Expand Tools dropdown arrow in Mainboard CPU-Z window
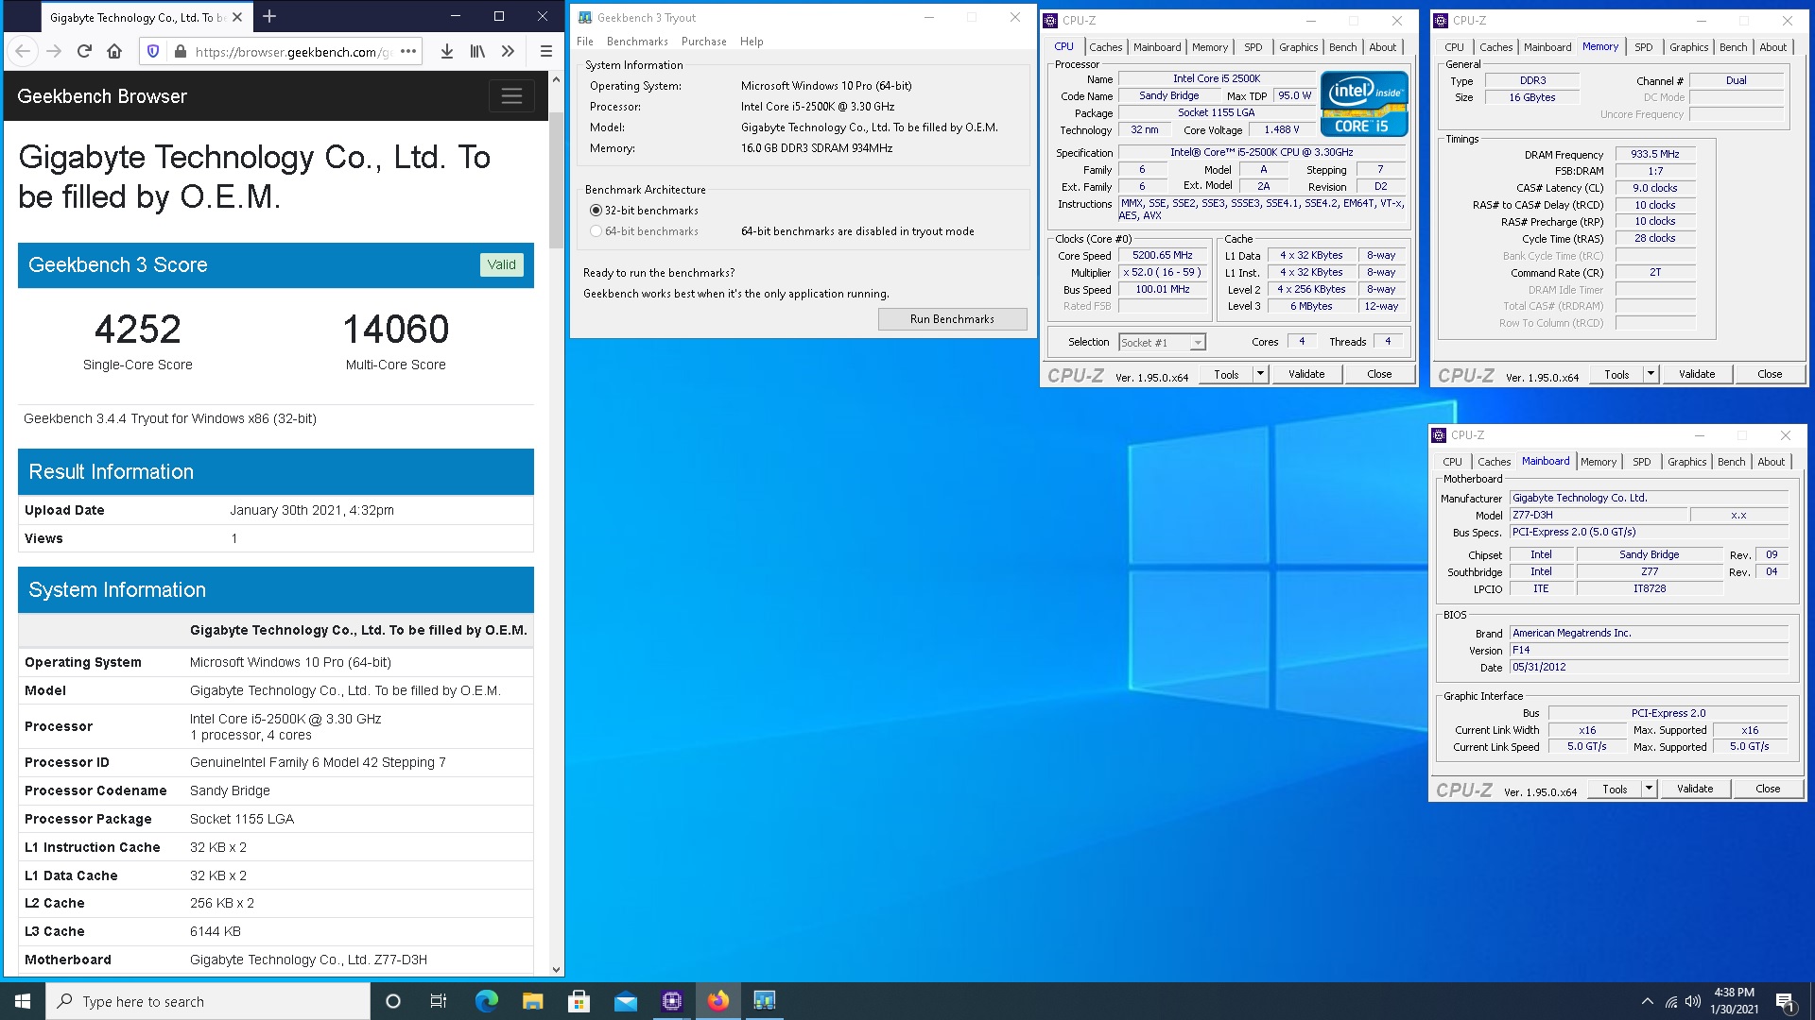Viewport: 1815px width, 1020px height. click(1648, 789)
